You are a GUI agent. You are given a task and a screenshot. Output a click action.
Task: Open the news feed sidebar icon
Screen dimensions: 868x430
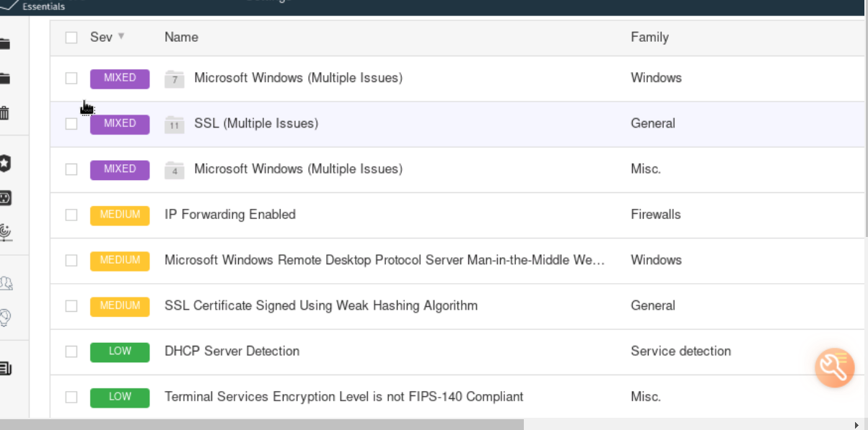click(x=5, y=369)
